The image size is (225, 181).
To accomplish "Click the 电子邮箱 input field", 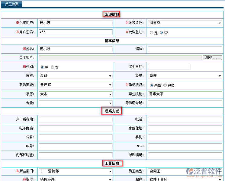I will click(76, 129).
